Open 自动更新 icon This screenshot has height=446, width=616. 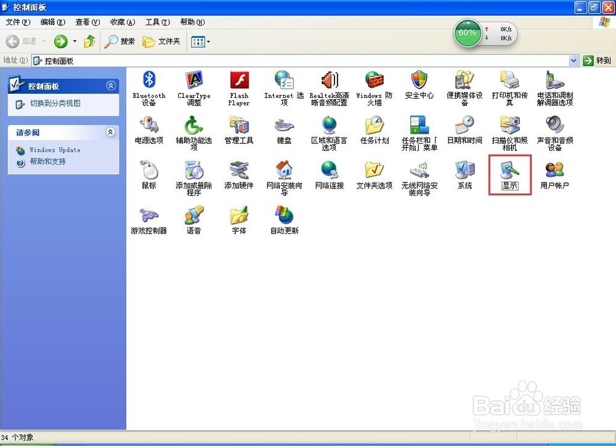click(x=284, y=220)
